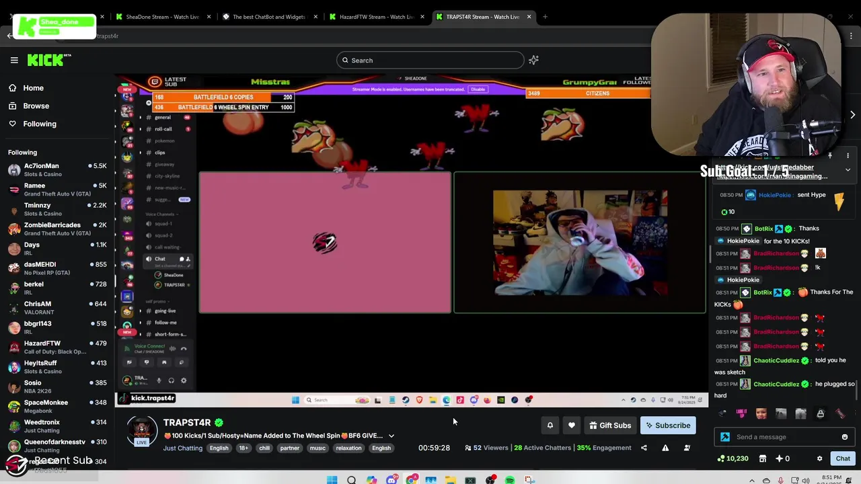Viewport: 861px width, 484px height.
Task: Click the share icon under stream
Action: pyautogui.click(x=644, y=448)
